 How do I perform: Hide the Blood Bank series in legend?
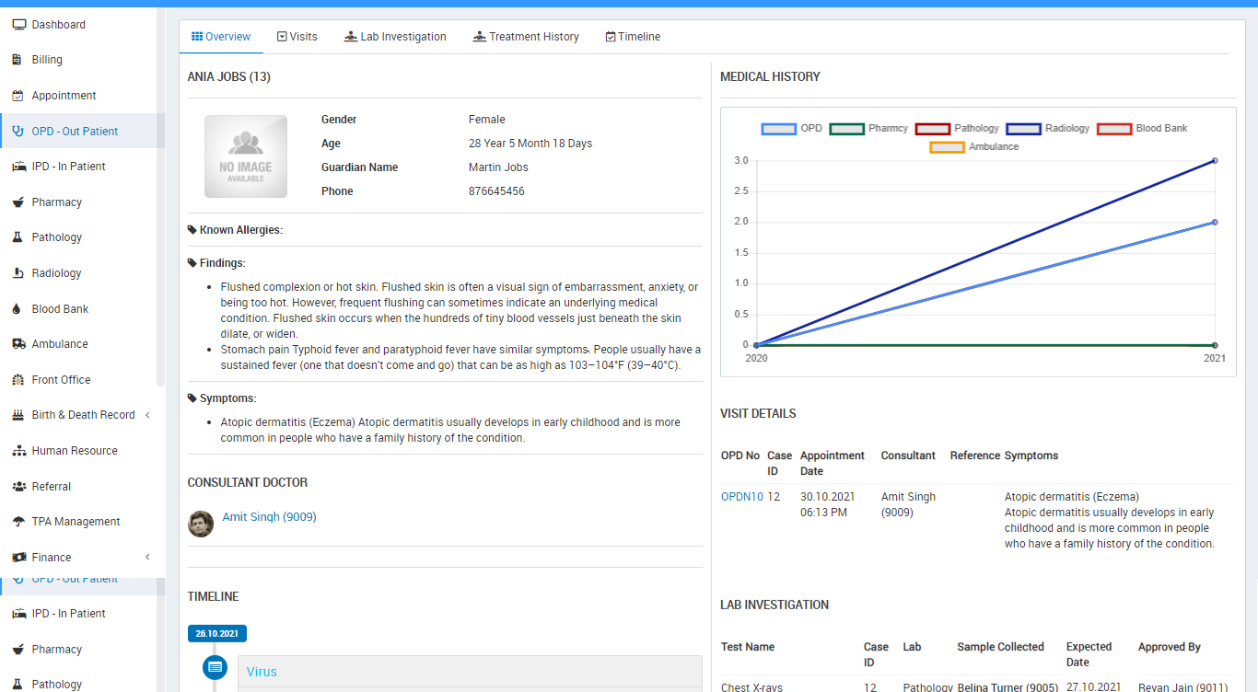(1142, 129)
